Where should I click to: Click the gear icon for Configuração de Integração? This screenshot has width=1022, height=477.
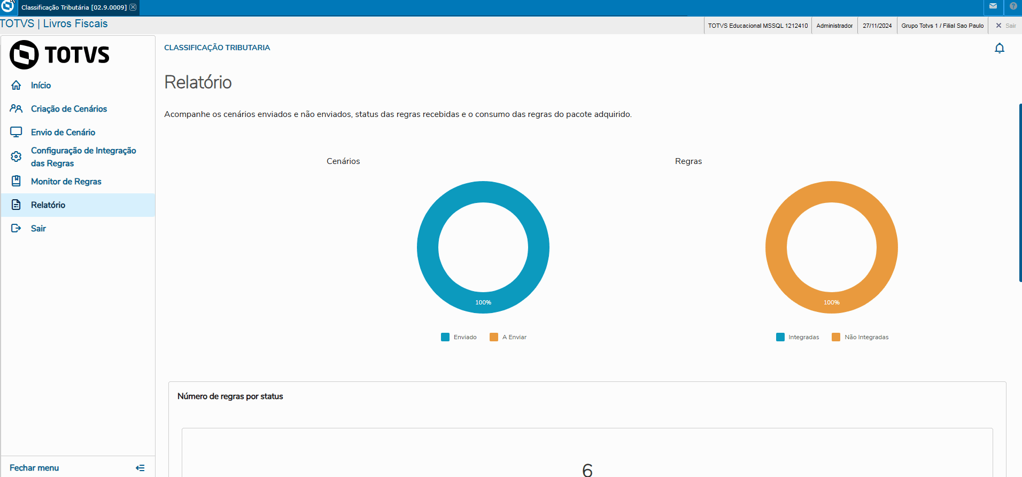(16, 157)
